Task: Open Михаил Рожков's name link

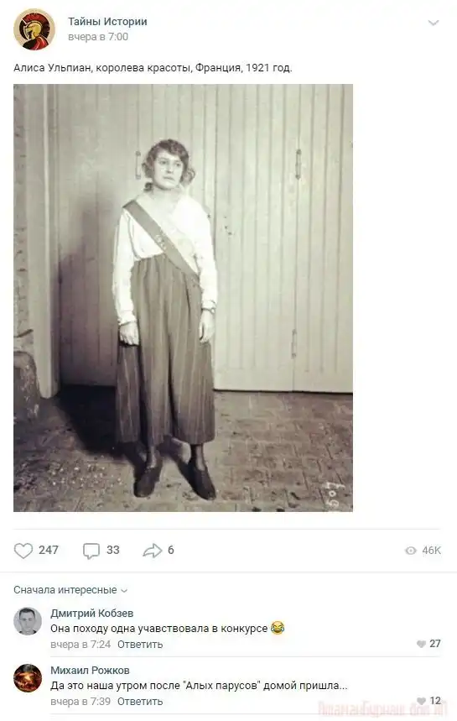Action: click(x=90, y=670)
